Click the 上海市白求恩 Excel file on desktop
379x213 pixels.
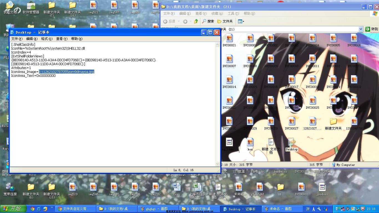coord(197,191)
